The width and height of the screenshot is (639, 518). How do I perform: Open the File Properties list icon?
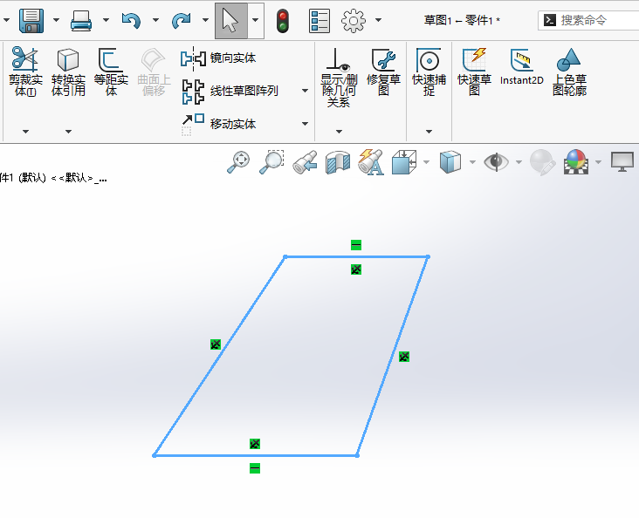[x=319, y=21]
